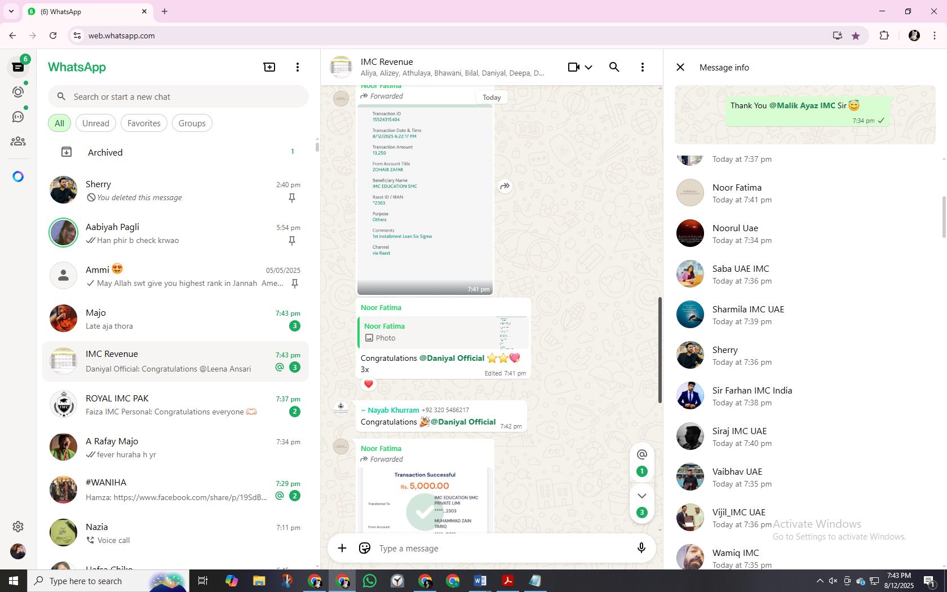Search within IMC Revenue chat
Image resolution: width=947 pixels, height=592 pixels.
(614, 67)
